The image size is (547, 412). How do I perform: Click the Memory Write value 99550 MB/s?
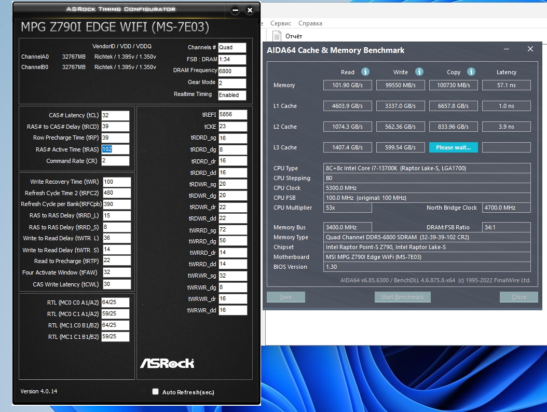tap(401, 85)
